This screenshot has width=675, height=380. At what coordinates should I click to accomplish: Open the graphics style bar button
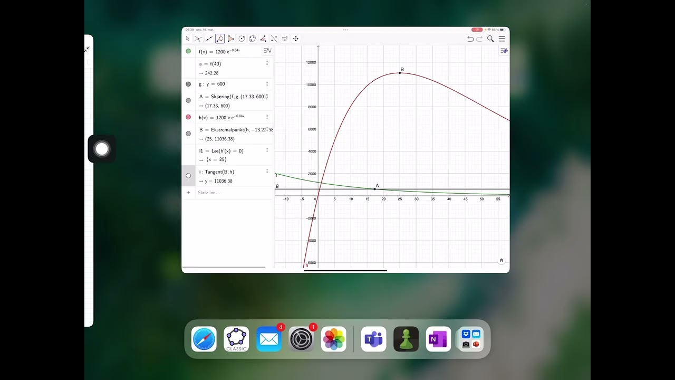click(504, 51)
